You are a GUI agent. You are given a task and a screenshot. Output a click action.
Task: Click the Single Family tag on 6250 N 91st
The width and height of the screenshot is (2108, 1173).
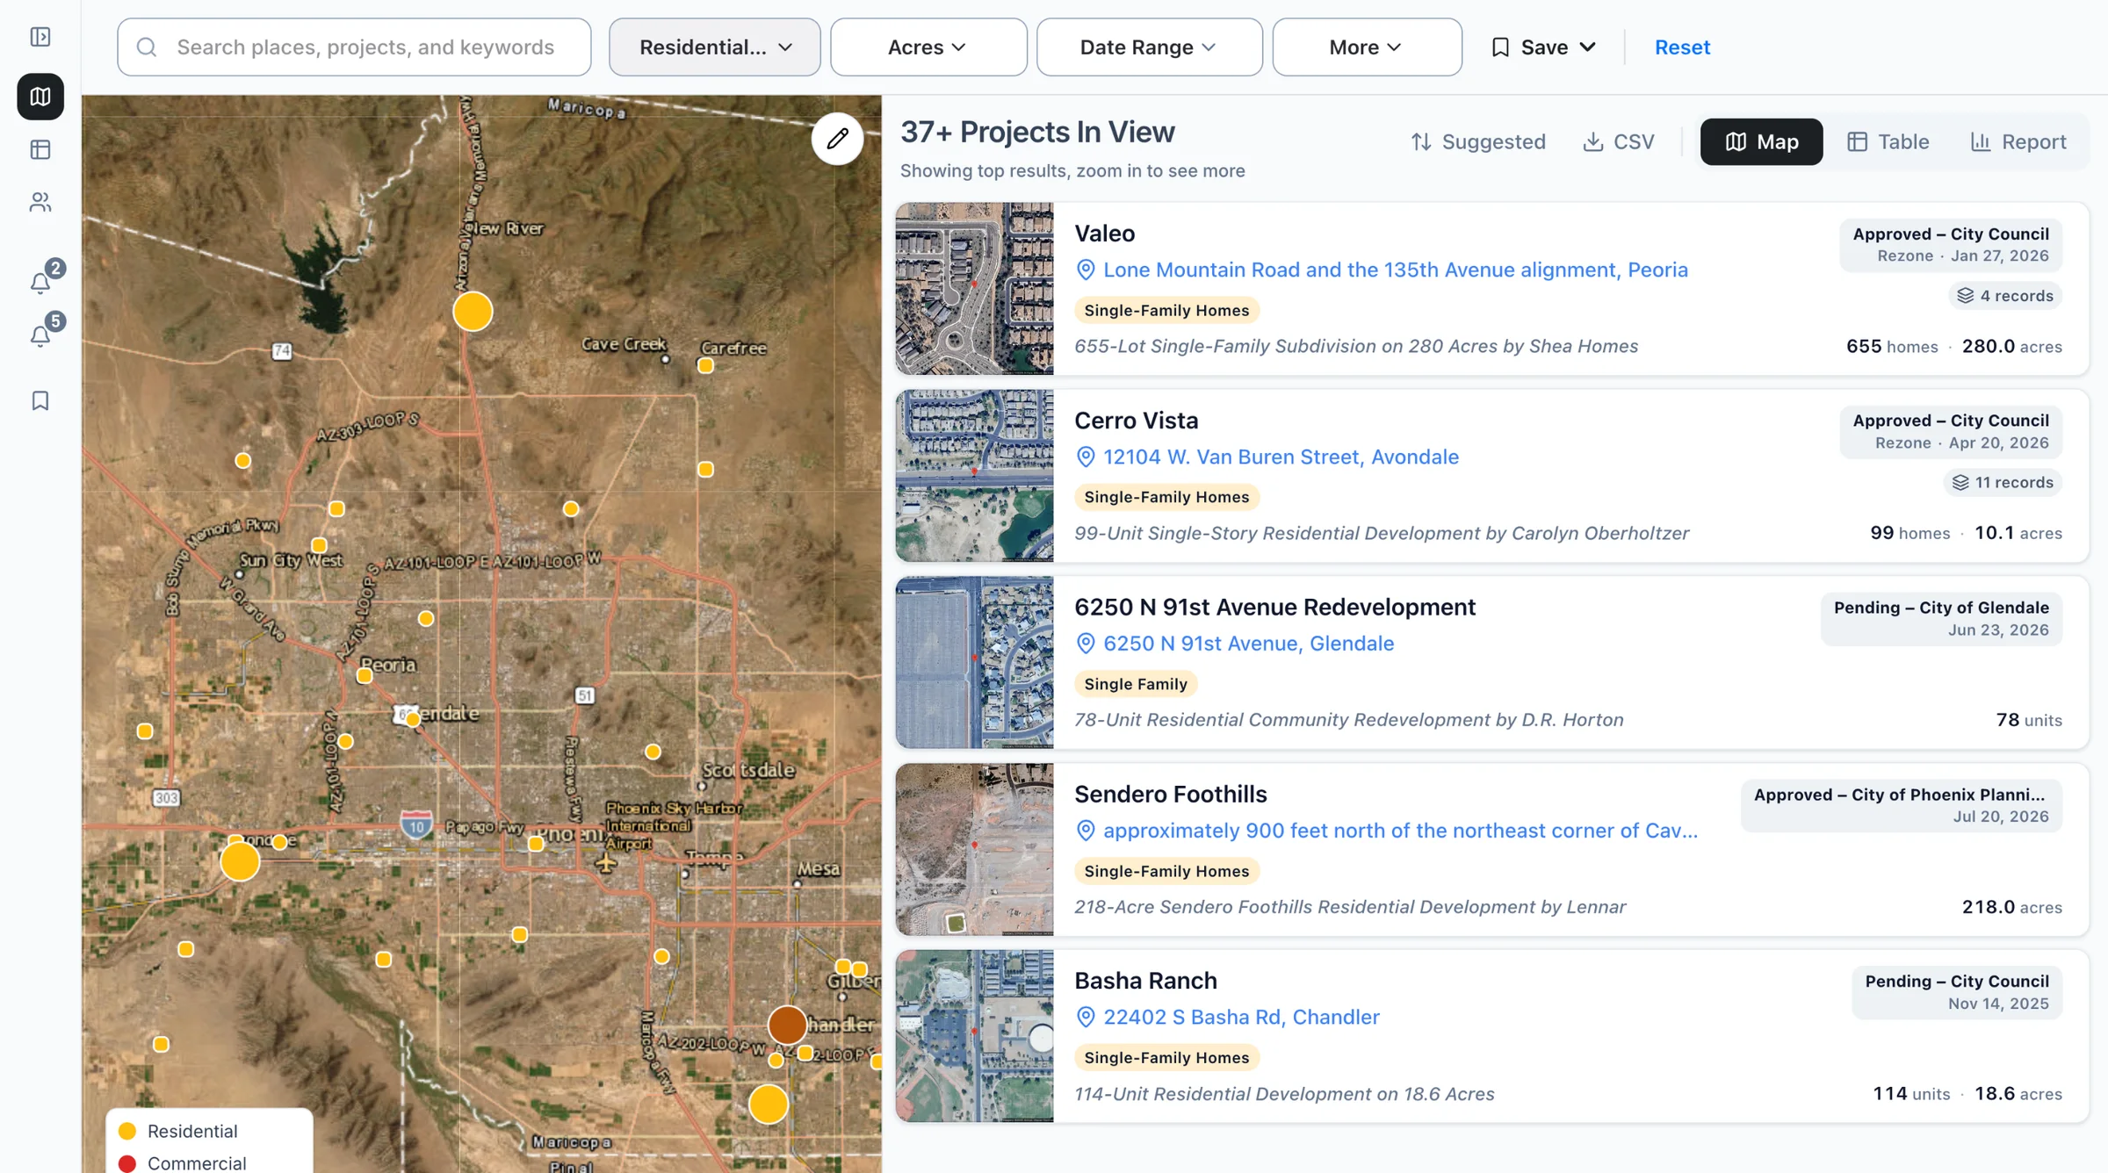coord(1135,684)
